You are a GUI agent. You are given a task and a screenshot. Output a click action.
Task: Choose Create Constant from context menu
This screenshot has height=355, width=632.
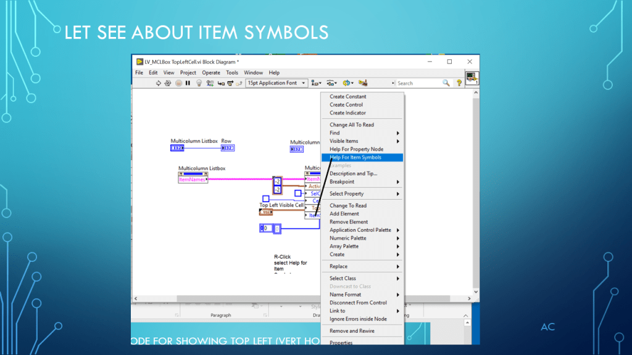point(347,97)
